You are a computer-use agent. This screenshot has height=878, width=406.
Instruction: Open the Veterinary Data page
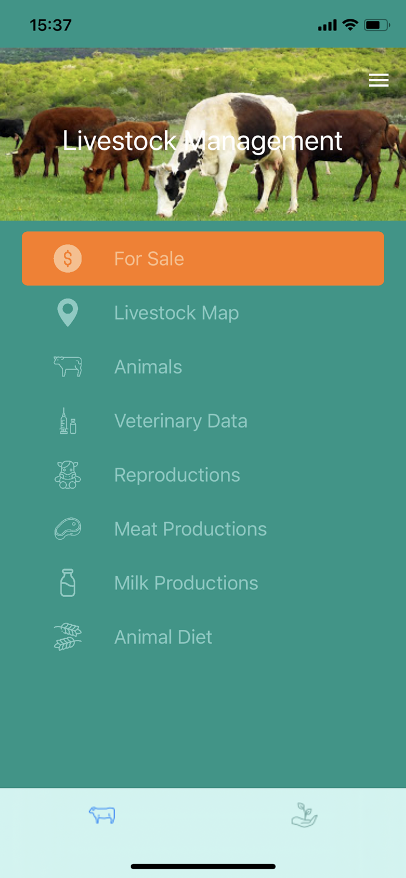click(181, 420)
